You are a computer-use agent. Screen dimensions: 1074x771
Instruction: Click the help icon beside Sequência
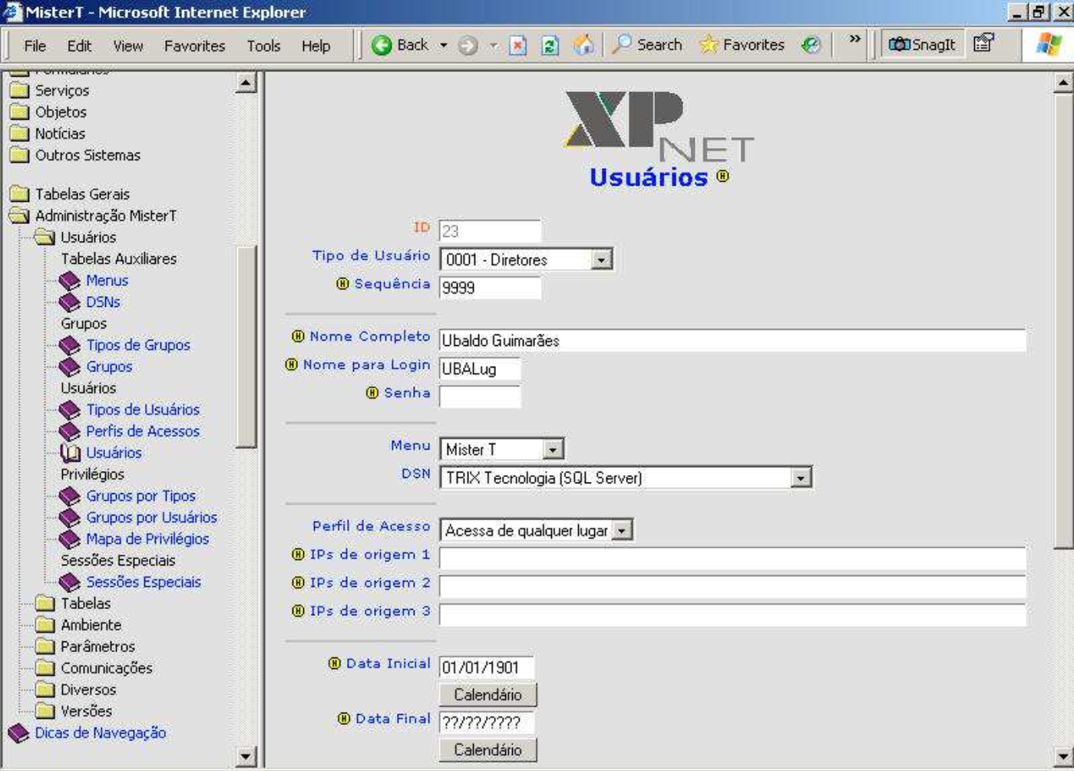point(342,284)
